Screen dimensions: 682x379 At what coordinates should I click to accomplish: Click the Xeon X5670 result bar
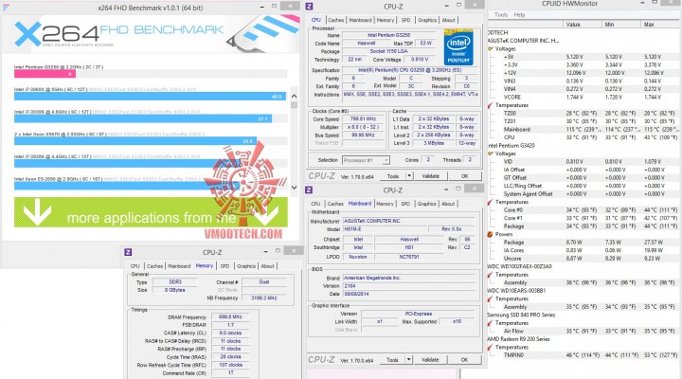(x=135, y=141)
